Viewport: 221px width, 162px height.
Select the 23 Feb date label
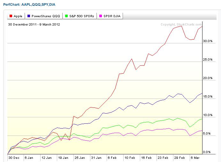[163, 158]
